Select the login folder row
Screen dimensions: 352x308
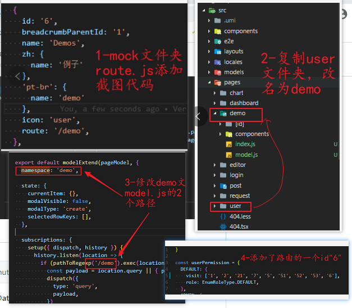tap(268, 175)
